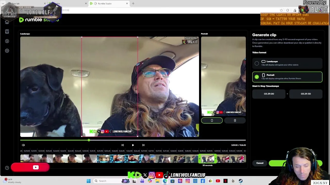Open Instagram app from taskbar

(x=187, y=181)
